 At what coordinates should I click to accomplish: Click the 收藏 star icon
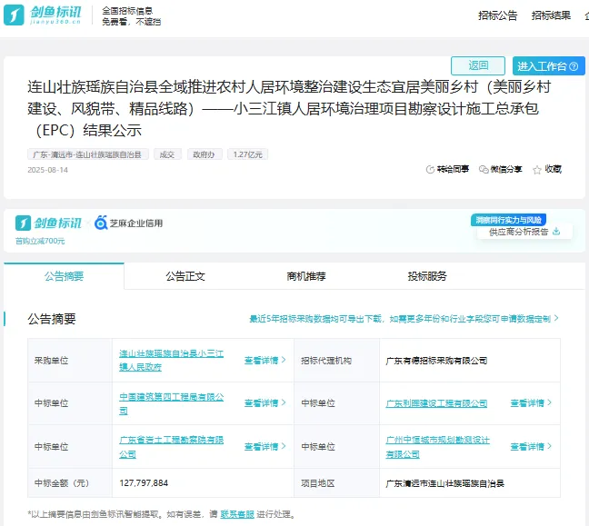537,170
